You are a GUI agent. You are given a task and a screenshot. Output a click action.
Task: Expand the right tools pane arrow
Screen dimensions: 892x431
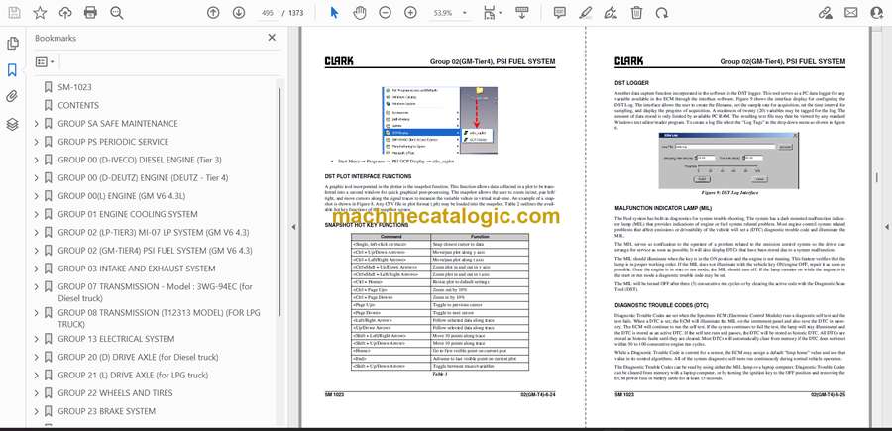886,226
